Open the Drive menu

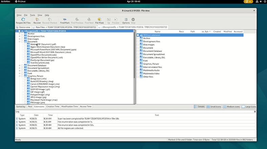coord(19,15)
